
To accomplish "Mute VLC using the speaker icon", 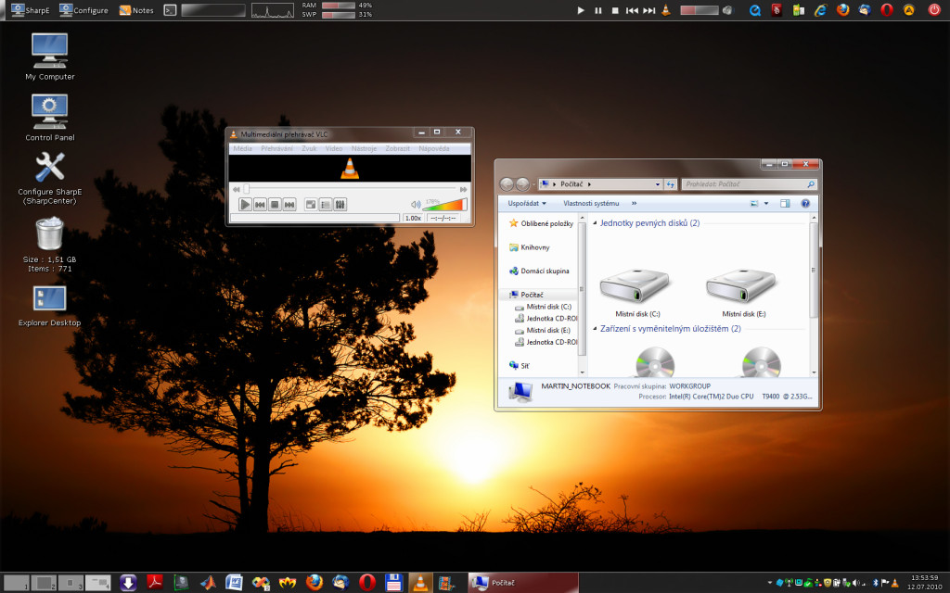I will coord(416,205).
